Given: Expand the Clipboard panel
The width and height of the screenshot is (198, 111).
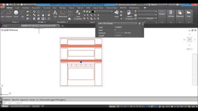Looking at the screenshot, I should (180, 22).
